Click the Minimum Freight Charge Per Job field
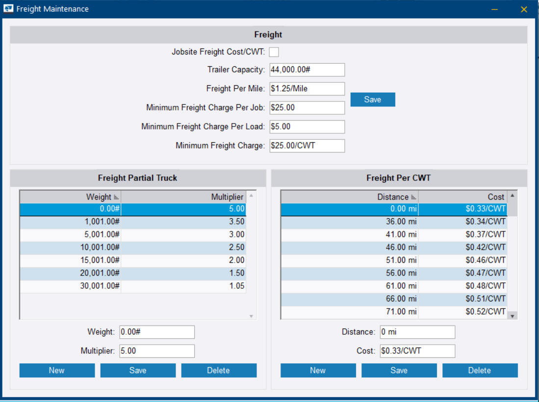Image resolution: width=539 pixels, height=402 pixels. pos(307,107)
